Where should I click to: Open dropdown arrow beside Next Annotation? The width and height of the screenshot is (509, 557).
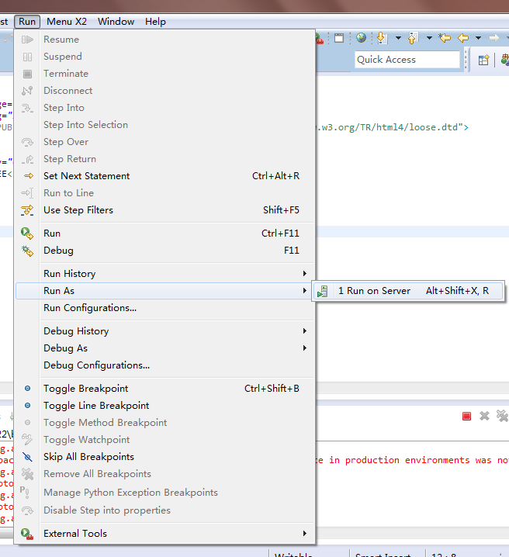[398, 37]
